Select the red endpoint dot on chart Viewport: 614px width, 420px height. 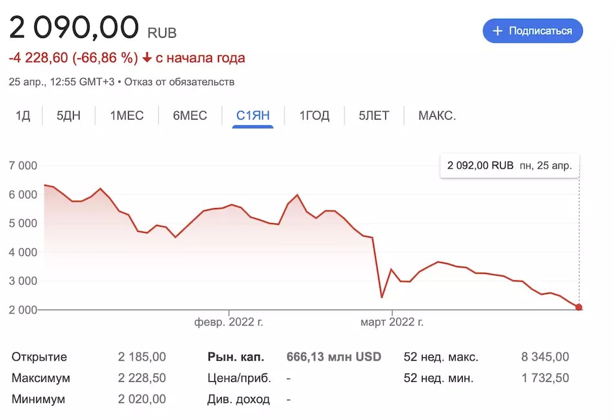pos(578,308)
